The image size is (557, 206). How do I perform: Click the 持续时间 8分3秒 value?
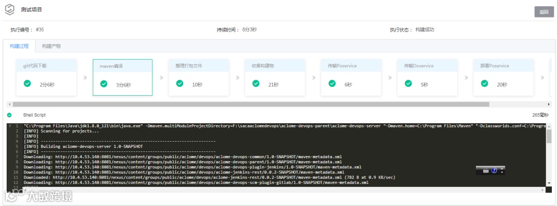(250, 30)
